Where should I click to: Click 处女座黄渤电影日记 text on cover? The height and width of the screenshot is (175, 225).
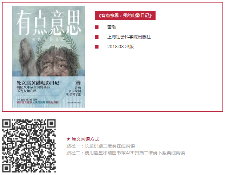coord(38,83)
